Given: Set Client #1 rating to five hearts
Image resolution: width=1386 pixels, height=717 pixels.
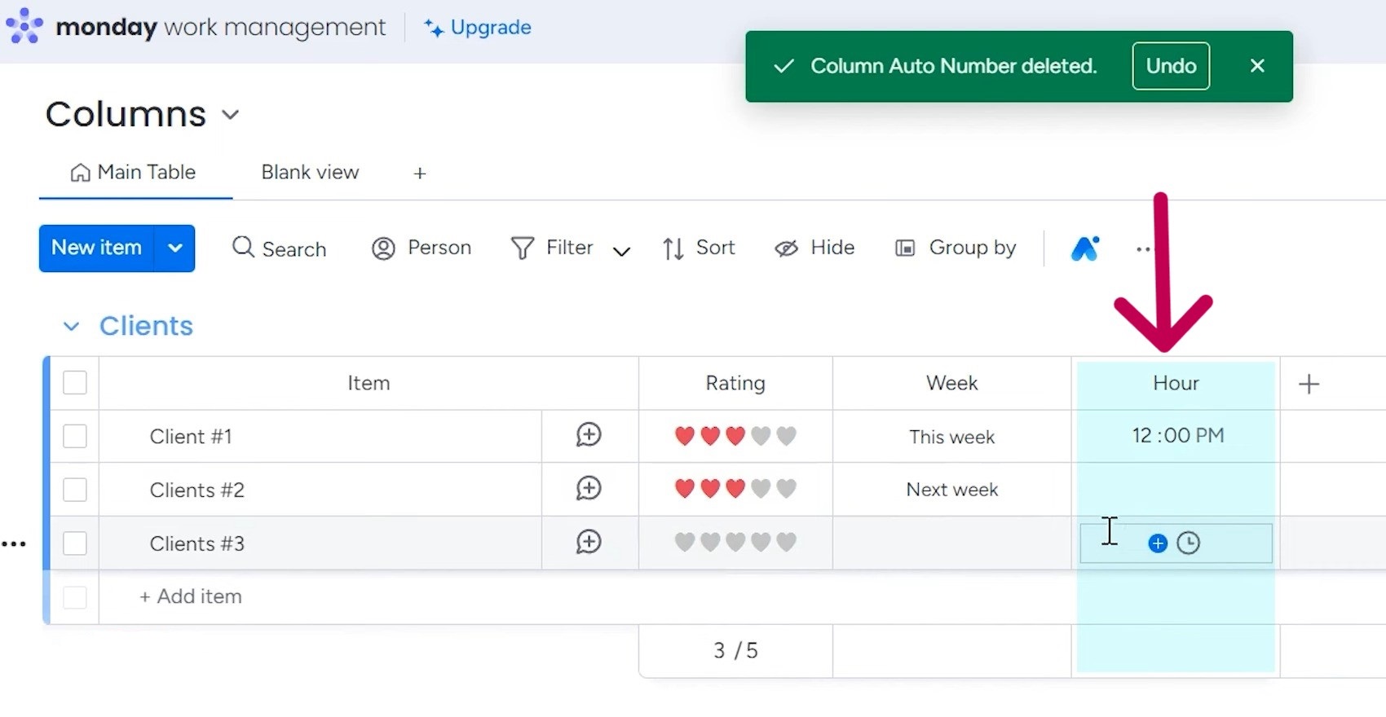Looking at the screenshot, I should pos(786,436).
